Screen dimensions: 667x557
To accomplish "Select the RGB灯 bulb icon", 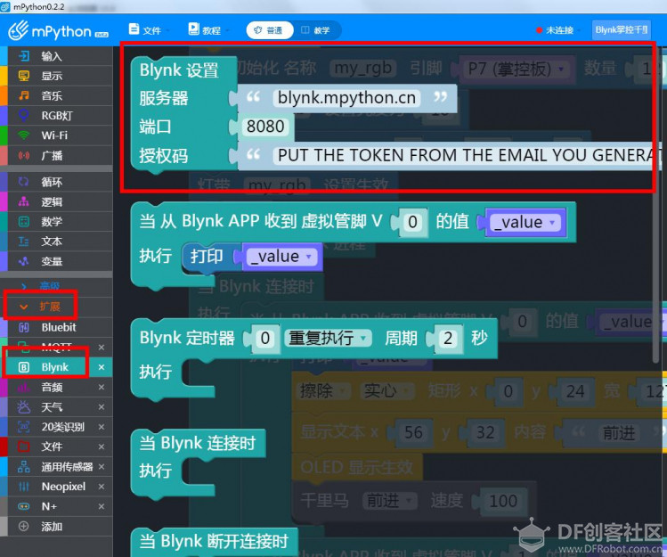I will [24, 115].
